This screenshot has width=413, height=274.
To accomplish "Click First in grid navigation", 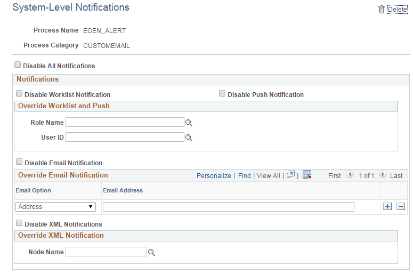I will [x=334, y=176].
